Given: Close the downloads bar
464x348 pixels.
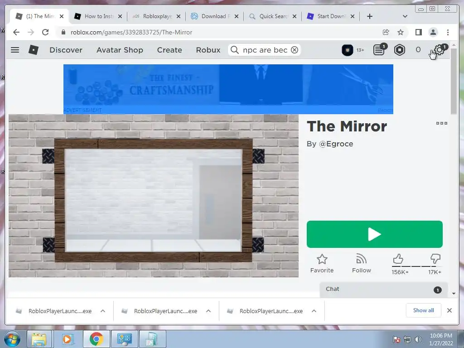Looking at the screenshot, I should pos(449,310).
